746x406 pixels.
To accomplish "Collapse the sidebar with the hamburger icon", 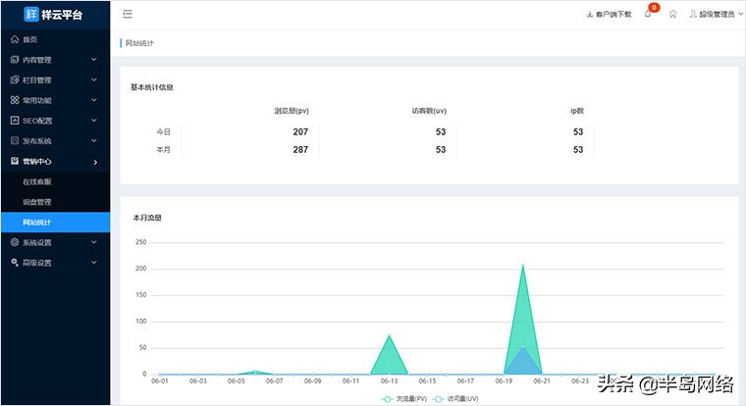I will (x=129, y=15).
